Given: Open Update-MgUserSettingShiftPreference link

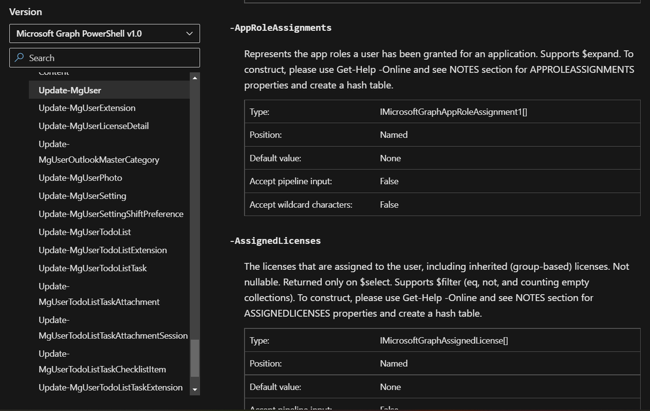Looking at the screenshot, I should pyautogui.click(x=111, y=214).
